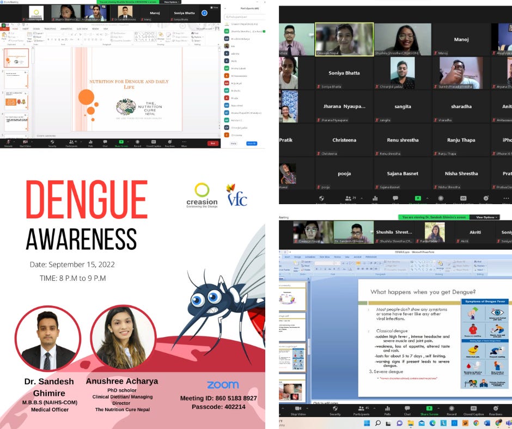
Task: Open the Mail app from the taskbar
Action: point(421,423)
